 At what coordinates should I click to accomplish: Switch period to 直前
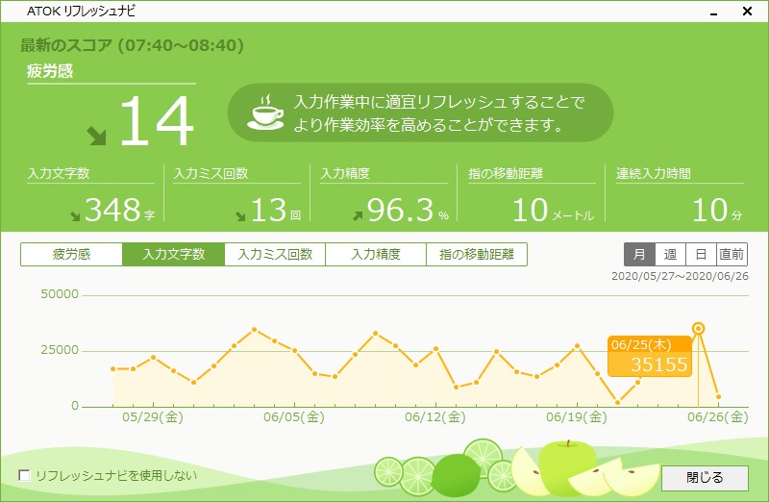point(732,254)
